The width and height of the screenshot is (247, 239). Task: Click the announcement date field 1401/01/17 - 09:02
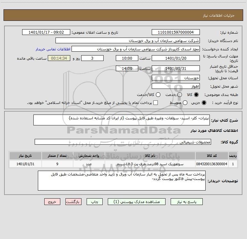pos(46,32)
